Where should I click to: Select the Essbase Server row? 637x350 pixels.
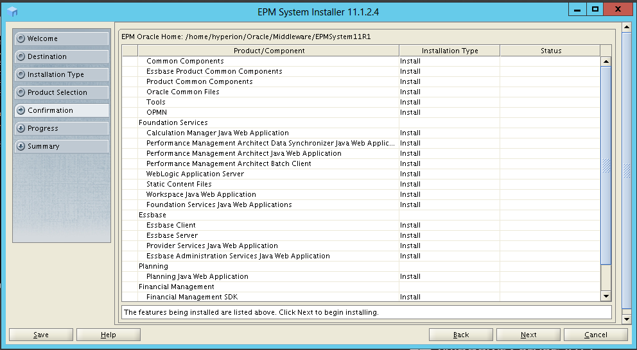[361, 236]
